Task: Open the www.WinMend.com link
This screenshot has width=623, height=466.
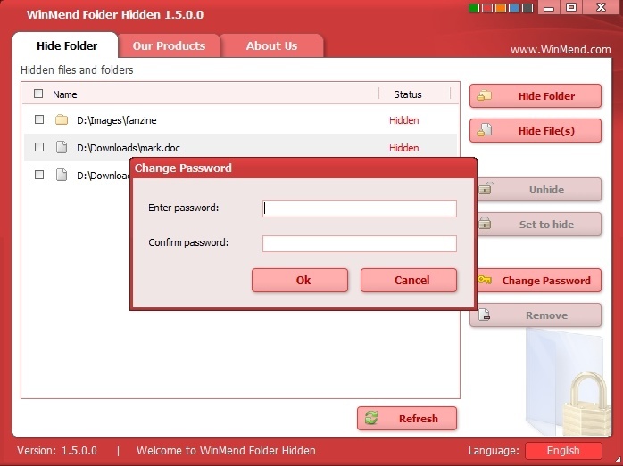Action: tap(561, 50)
